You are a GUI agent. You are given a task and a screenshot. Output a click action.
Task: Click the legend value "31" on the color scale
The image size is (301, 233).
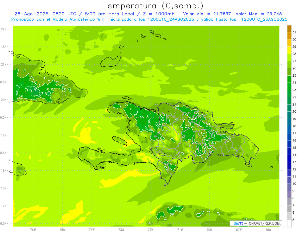click(x=294, y=32)
